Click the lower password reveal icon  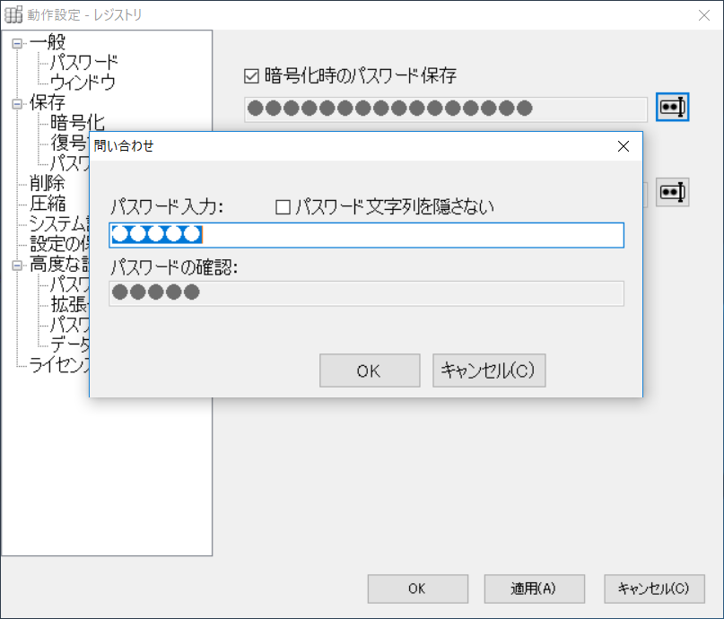coord(672,192)
